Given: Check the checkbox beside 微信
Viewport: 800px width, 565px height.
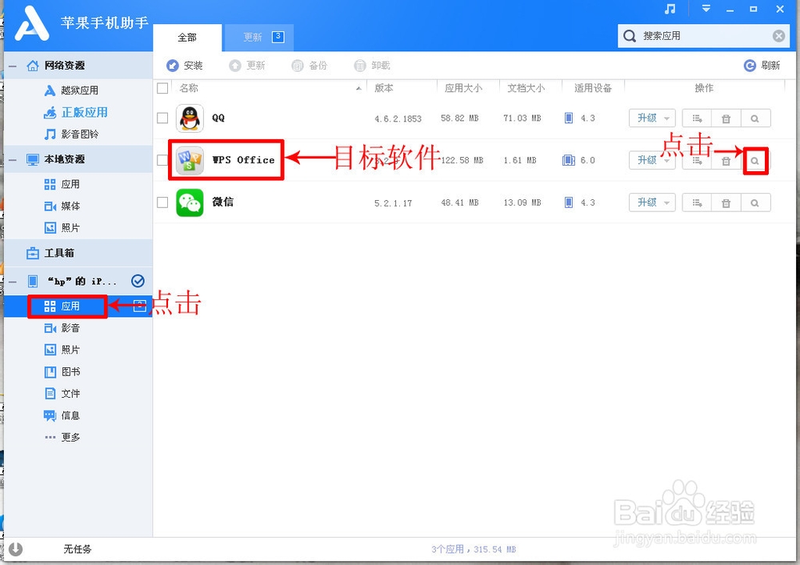Looking at the screenshot, I should pos(162,202).
